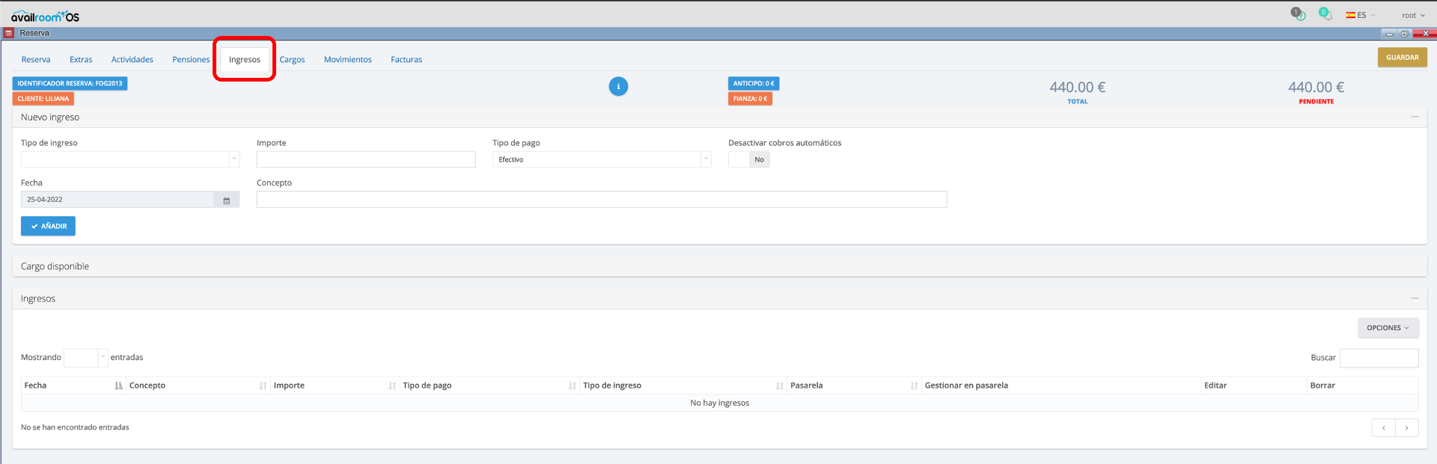Screen dimensions: 1437x464
Task: Click the GUARDAR save button
Action: click(x=1402, y=58)
